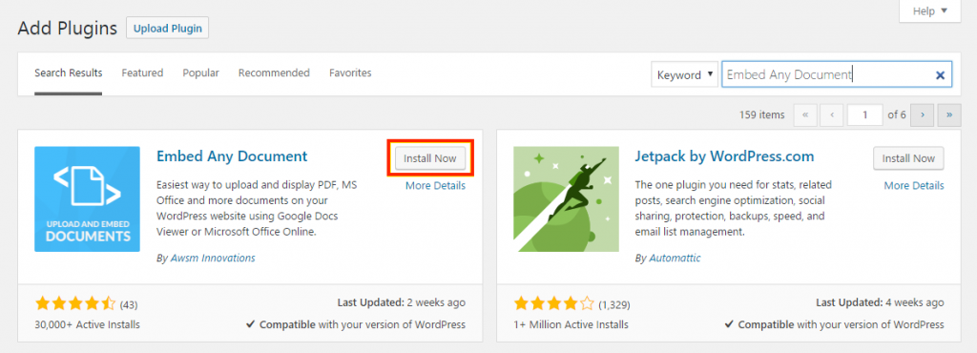Switch to Popular tab
Viewport: 977px width, 353px height.
(x=200, y=73)
